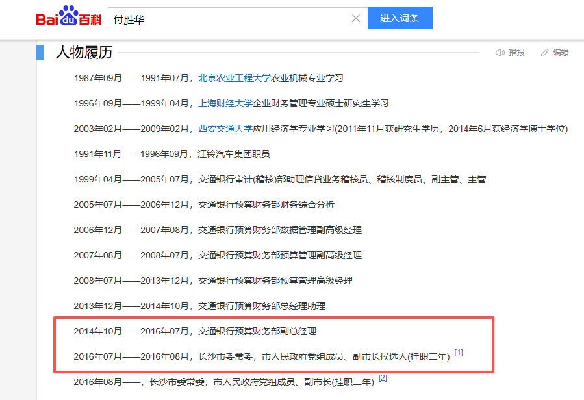Open the 北京农业工程大学 link

tap(235, 78)
